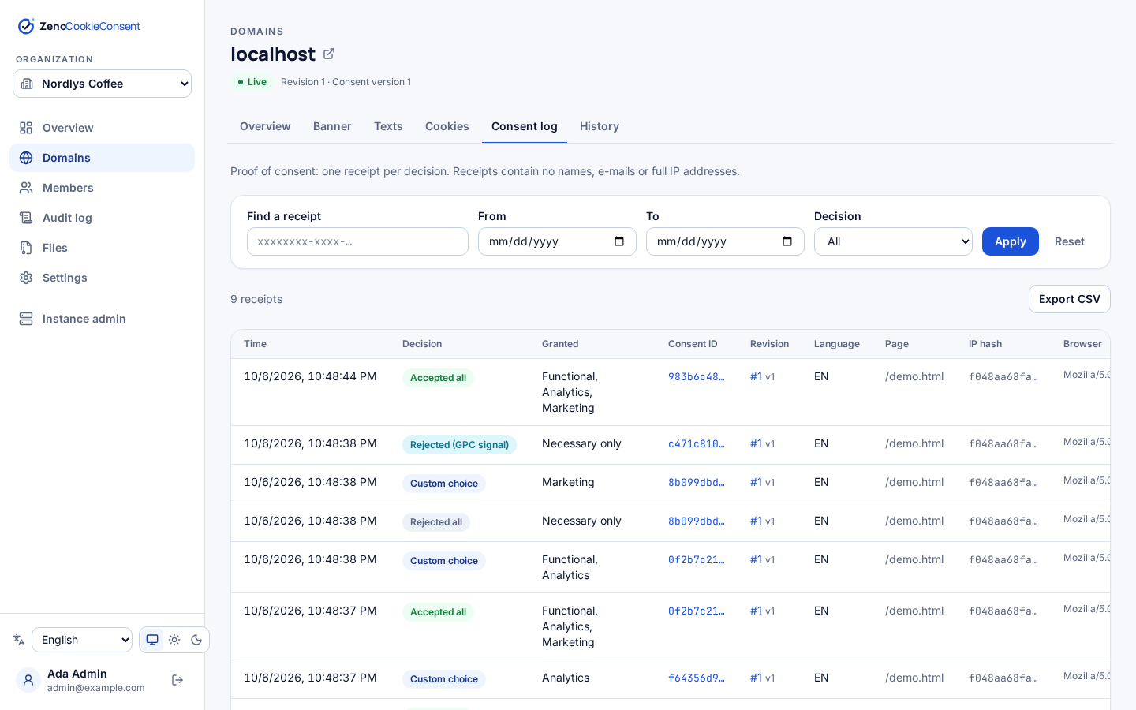This screenshot has height=710, width=1136.
Task: Click the Rejected all badge
Action: click(436, 522)
